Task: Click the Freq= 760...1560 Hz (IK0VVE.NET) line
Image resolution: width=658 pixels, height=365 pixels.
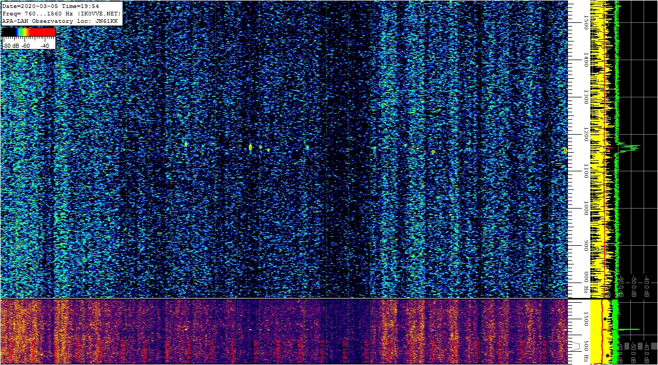Action: 61,13
